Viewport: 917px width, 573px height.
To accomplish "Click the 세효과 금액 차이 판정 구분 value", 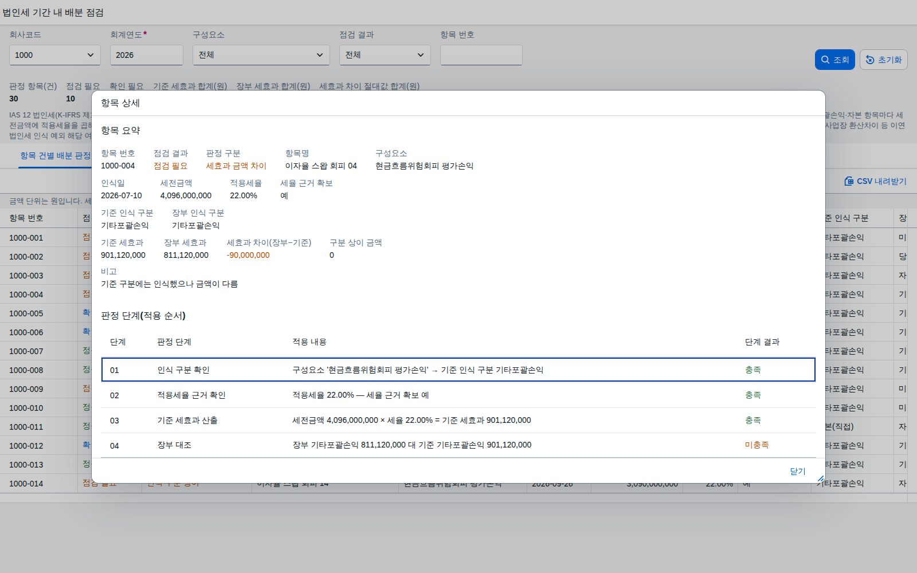I will point(236,166).
